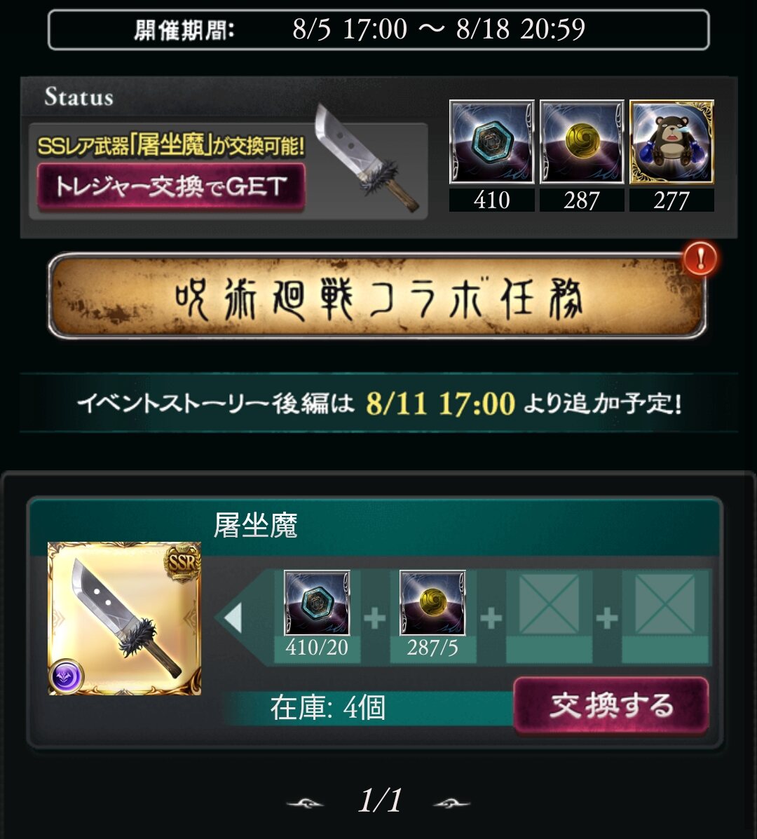Tap the 開催期間 event period bar

[x=378, y=29]
